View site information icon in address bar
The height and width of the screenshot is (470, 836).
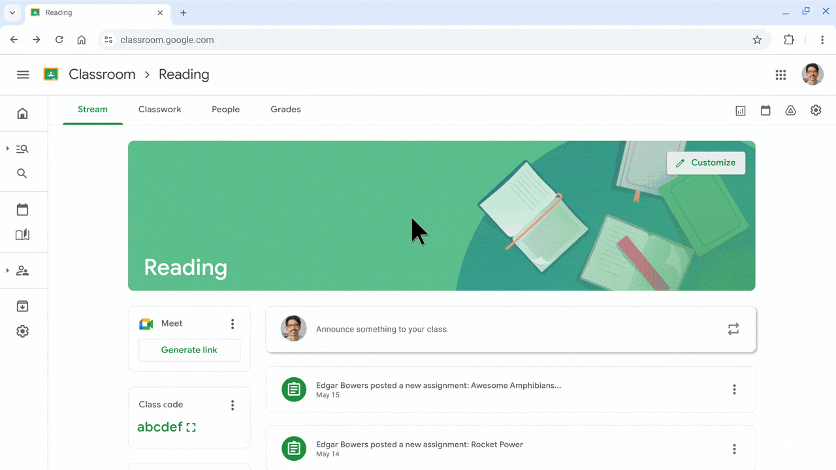pyautogui.click(x=109, y=40)
